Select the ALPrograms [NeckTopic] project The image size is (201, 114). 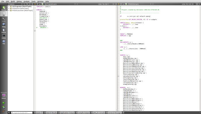coord(22,6)
